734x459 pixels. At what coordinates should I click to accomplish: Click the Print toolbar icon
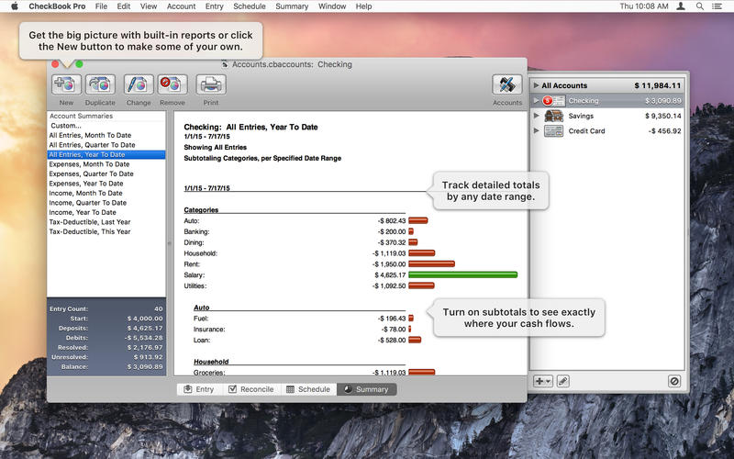(x=211, y=84)
